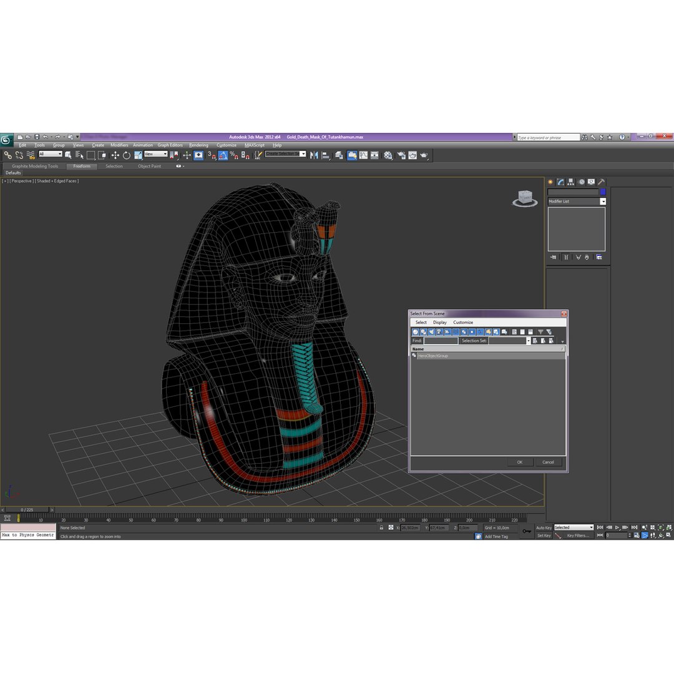Open the Material Editor icon
674x674 pixels.
pos(388,155)
